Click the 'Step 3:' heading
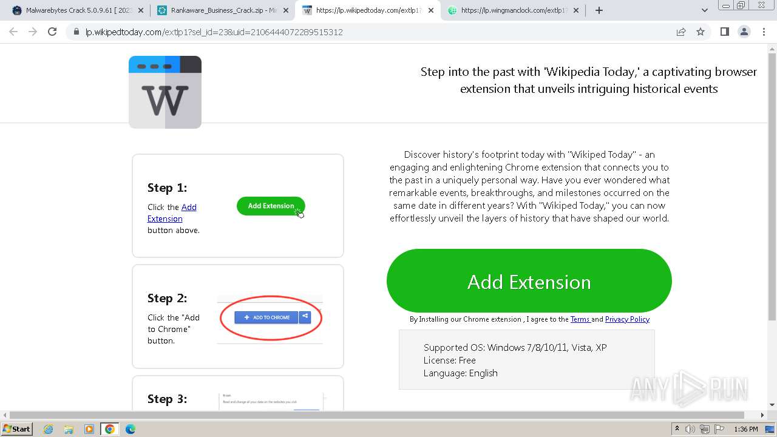 (x=167, y=399)
